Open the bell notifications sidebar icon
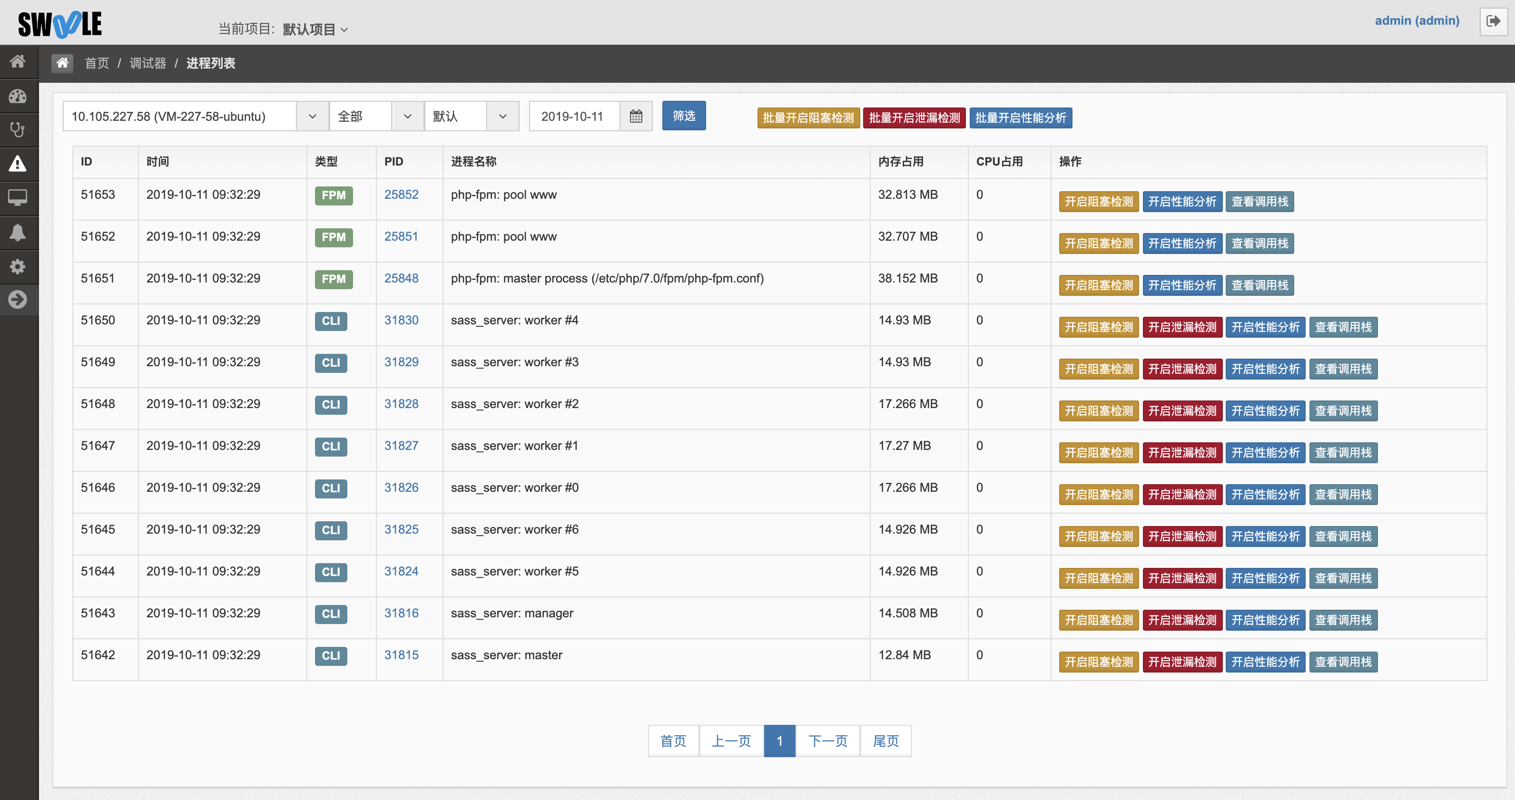 pyautogui.click(x=18, y=232)
